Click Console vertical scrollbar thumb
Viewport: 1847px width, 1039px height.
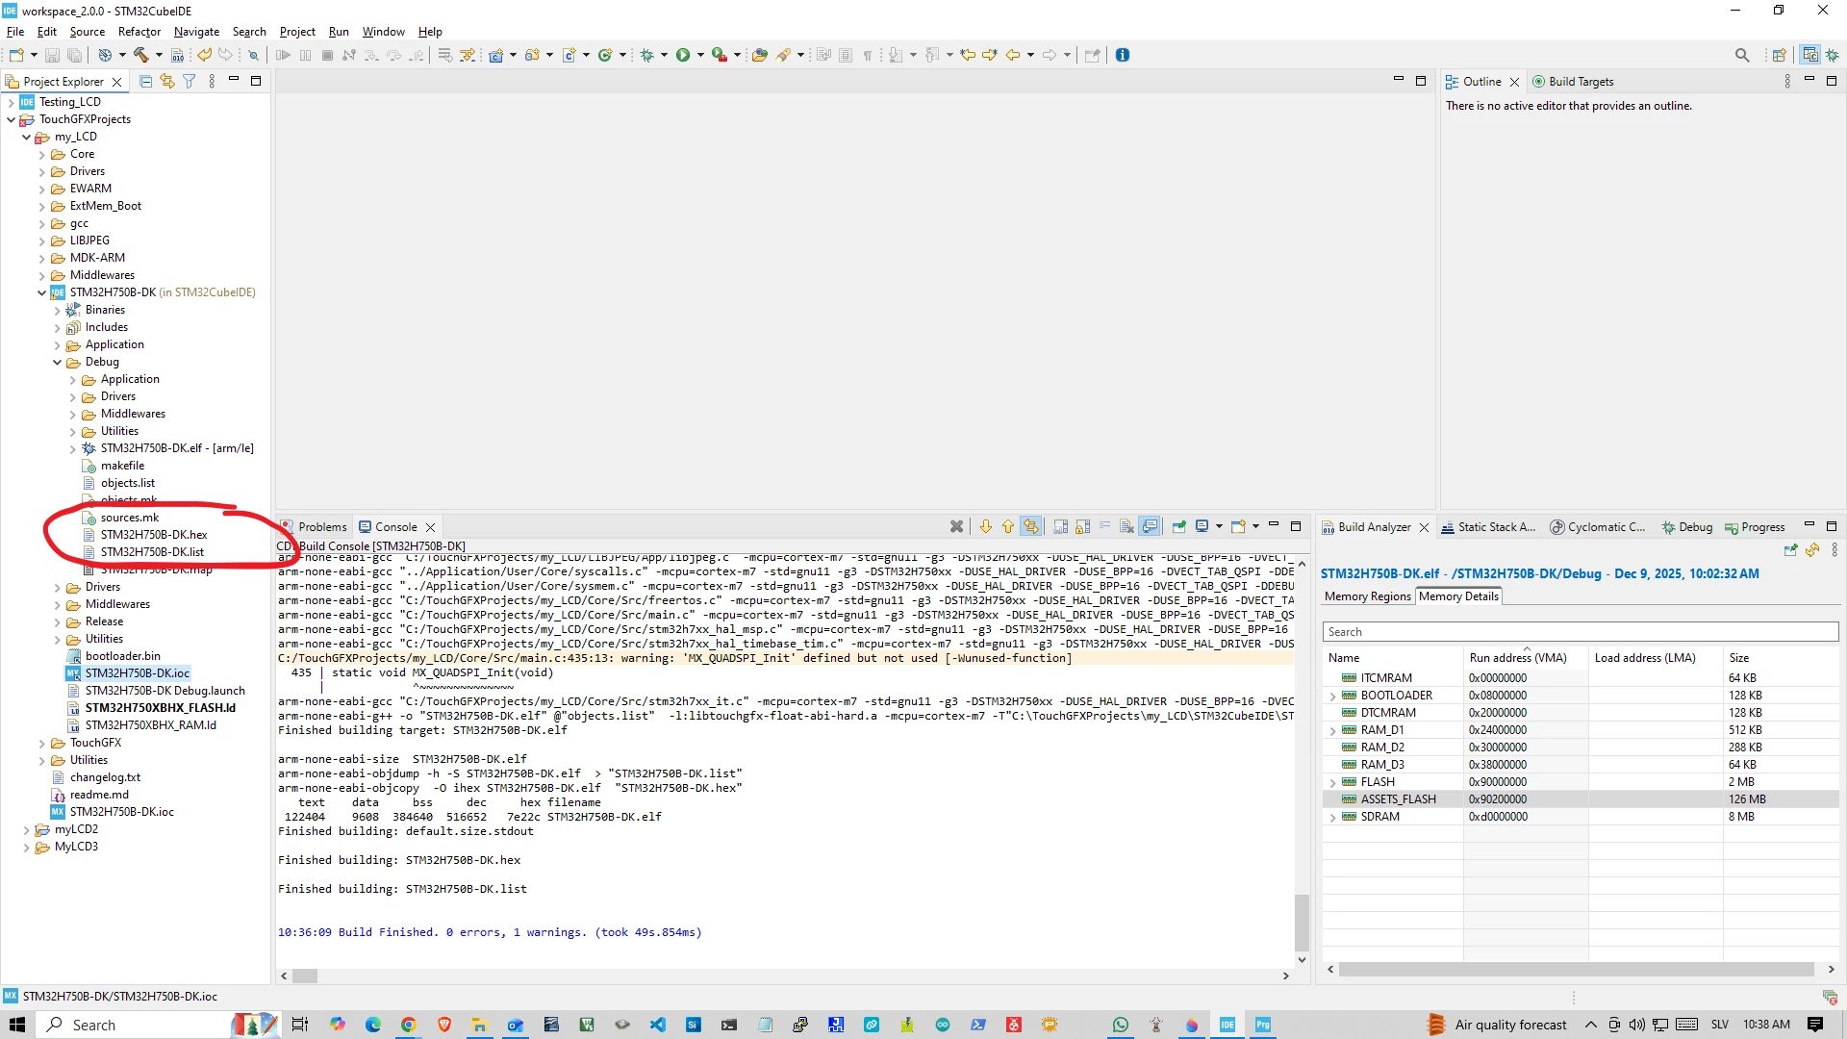pyautogui.click(x=1302, y=923)
